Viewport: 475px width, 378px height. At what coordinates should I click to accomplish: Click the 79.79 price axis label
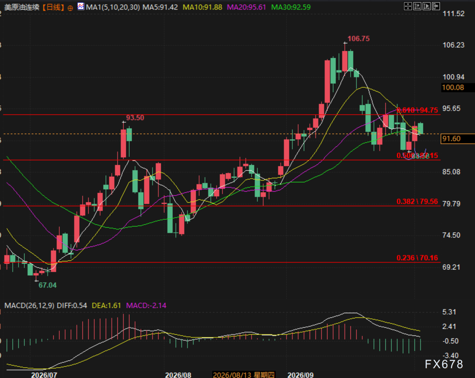(x=452, y=204)
